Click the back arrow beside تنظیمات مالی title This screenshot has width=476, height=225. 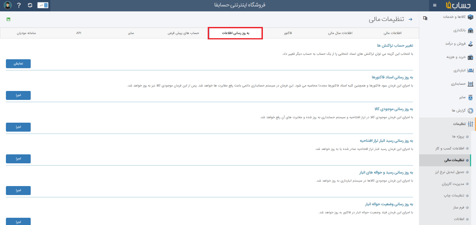[410, 20]
